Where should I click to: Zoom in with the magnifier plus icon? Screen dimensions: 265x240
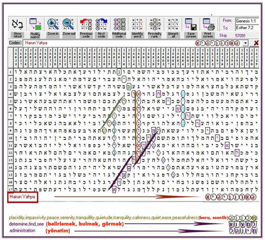coord(53,24)
